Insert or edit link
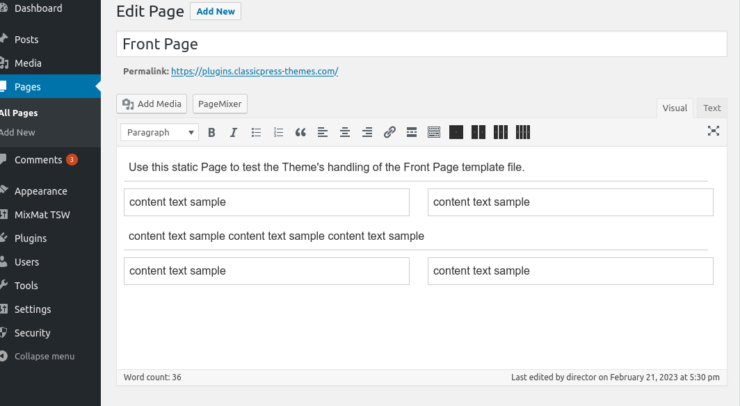 [x=389, y=133]
